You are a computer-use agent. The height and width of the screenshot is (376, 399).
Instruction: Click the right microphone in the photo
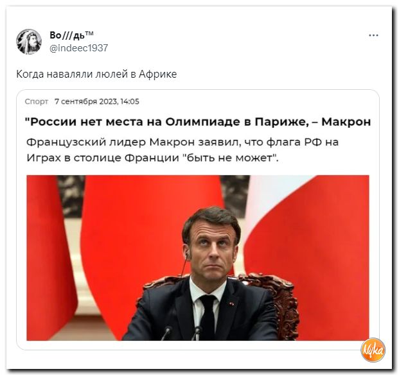tap(197, 333)
